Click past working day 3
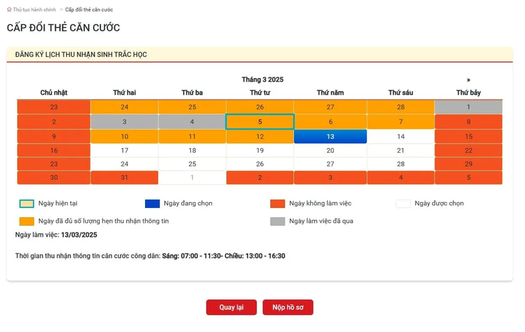Viewport: 525px width, 332px height. coord(125,122)
